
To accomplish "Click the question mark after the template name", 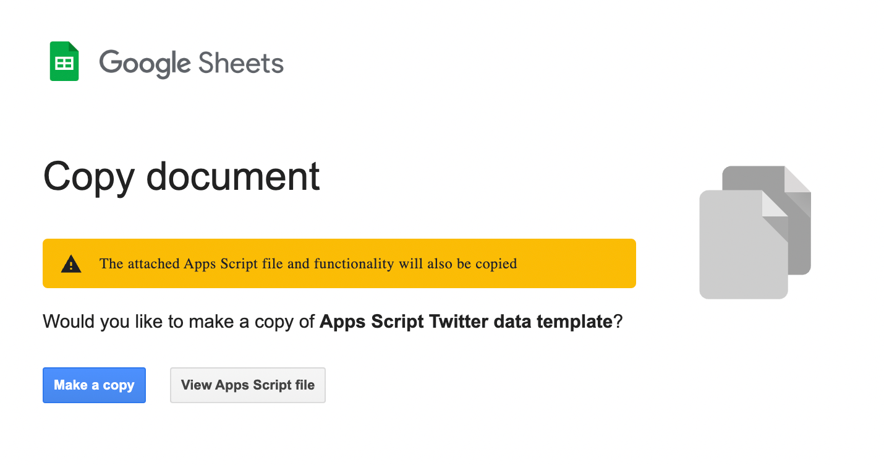I will tap(617, 322).
